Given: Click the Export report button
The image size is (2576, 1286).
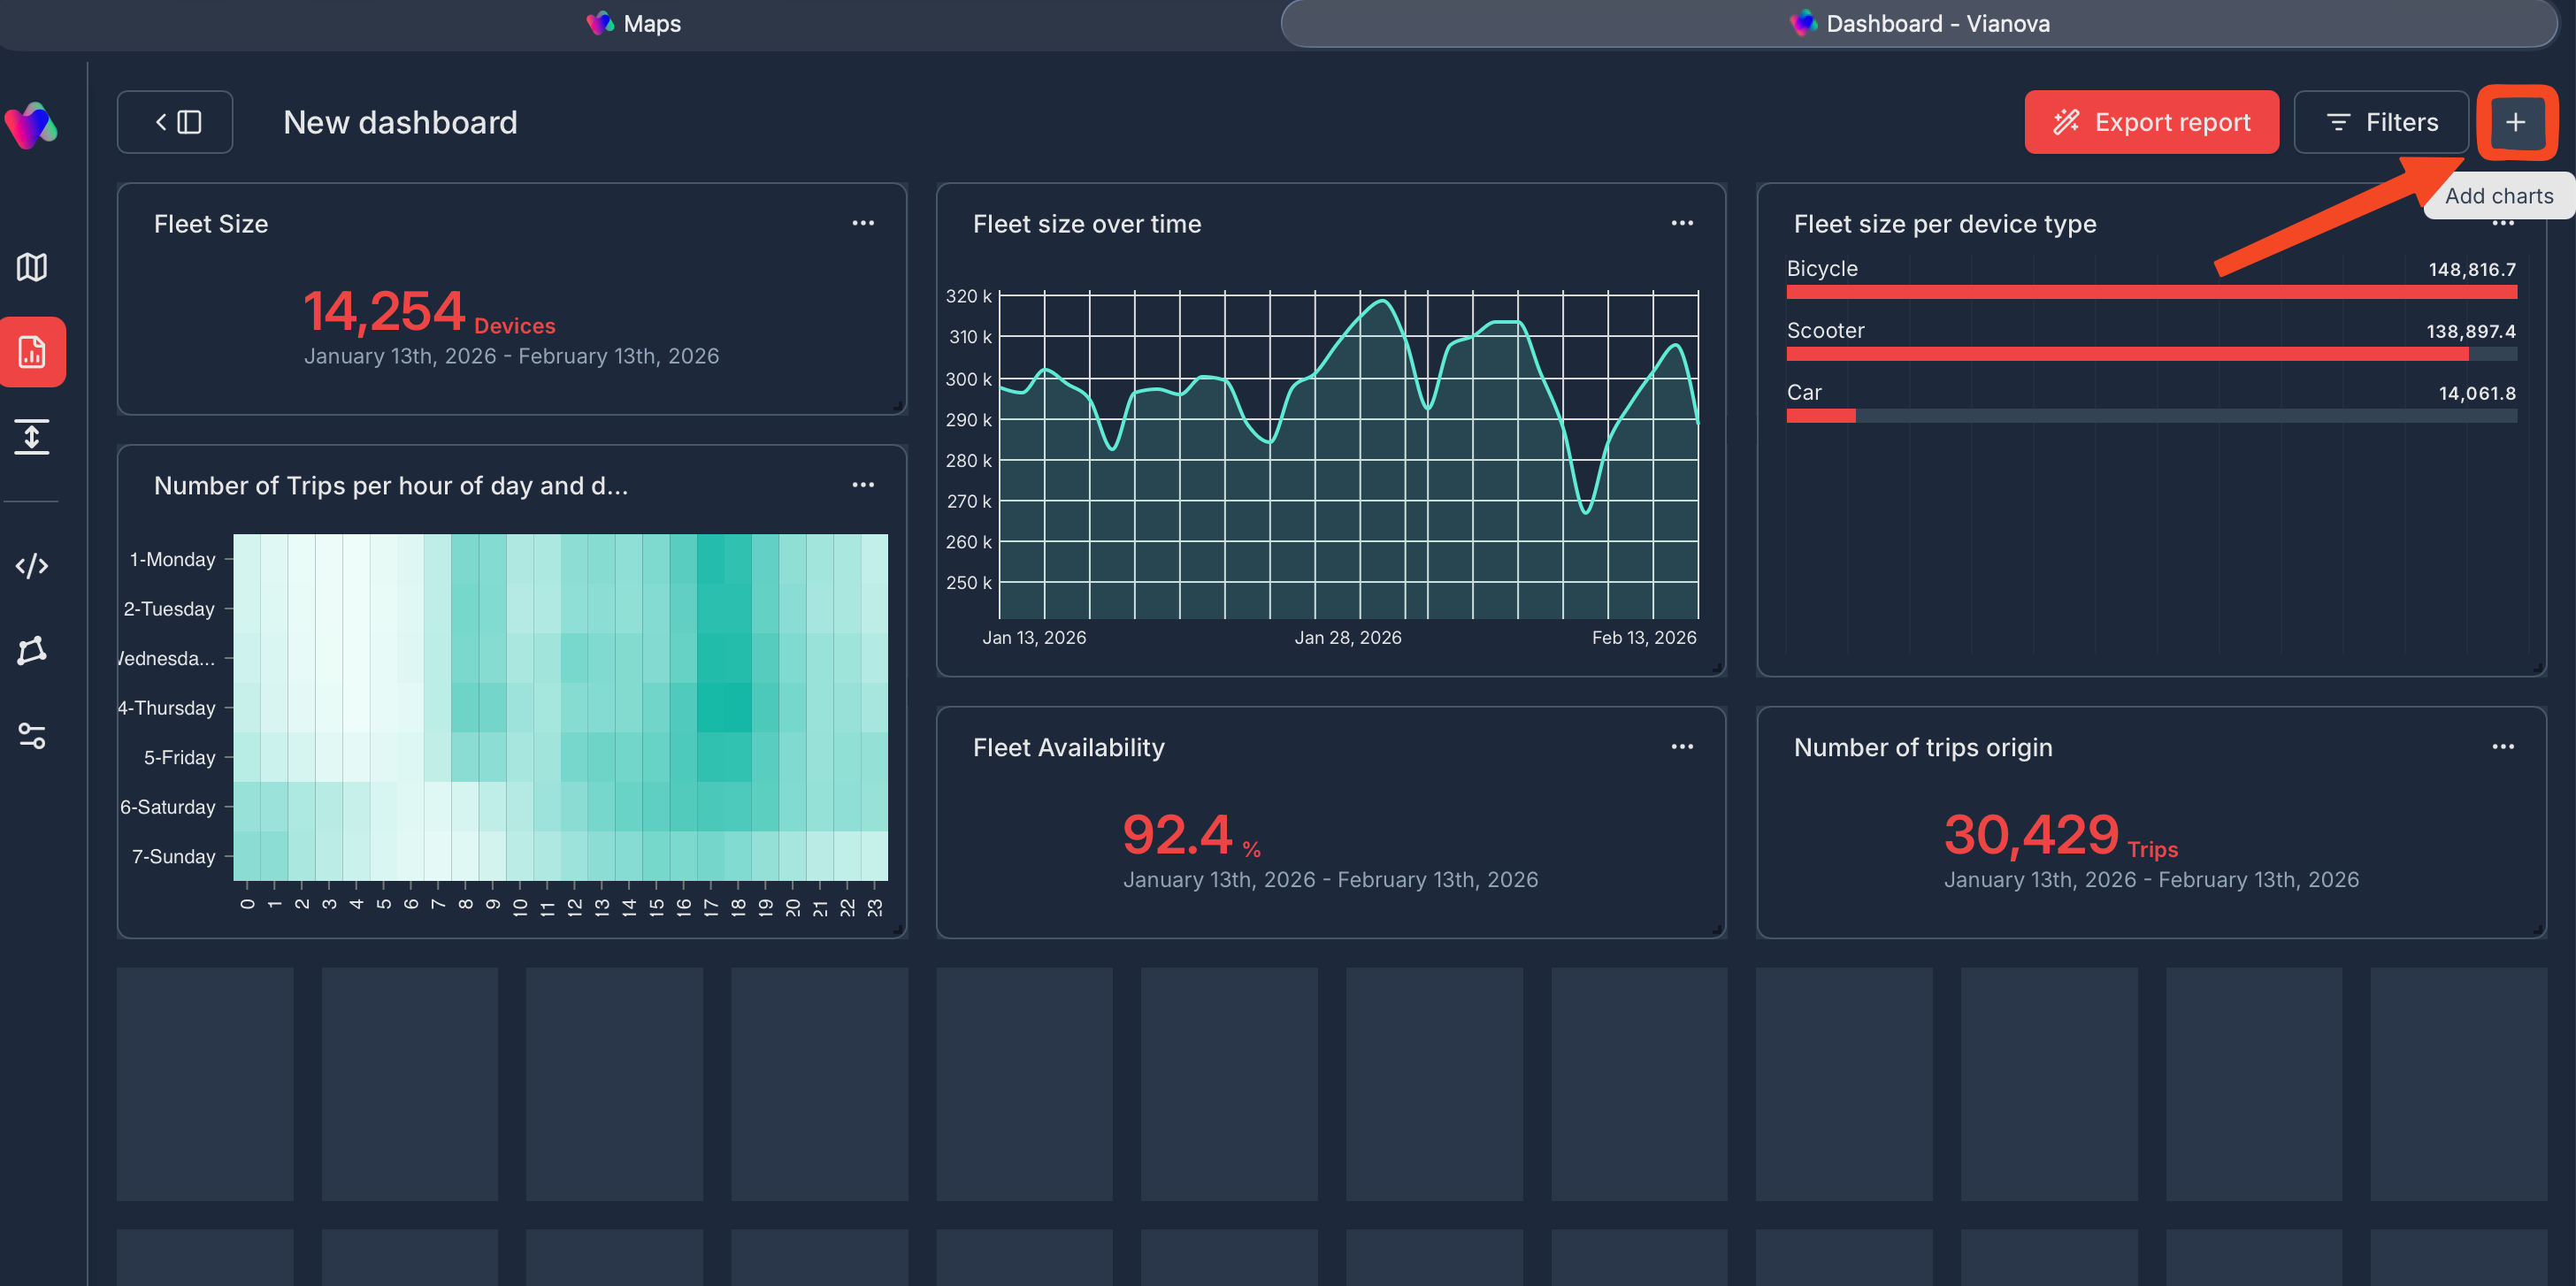Looking at the screenshot, I should point(2151,122).
